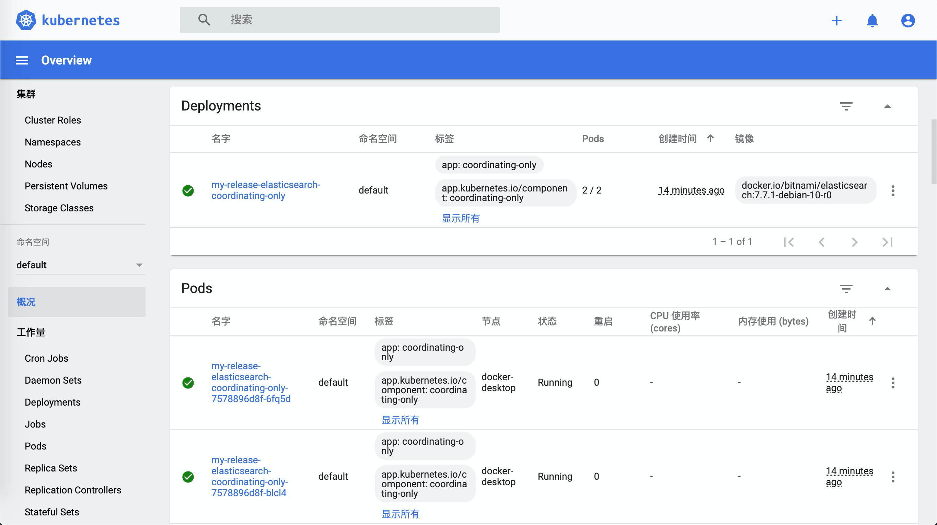Click the green status check for pod 7578896d8f-blcl4
This screenshot has width=937, height=525.
click(188, 476)
